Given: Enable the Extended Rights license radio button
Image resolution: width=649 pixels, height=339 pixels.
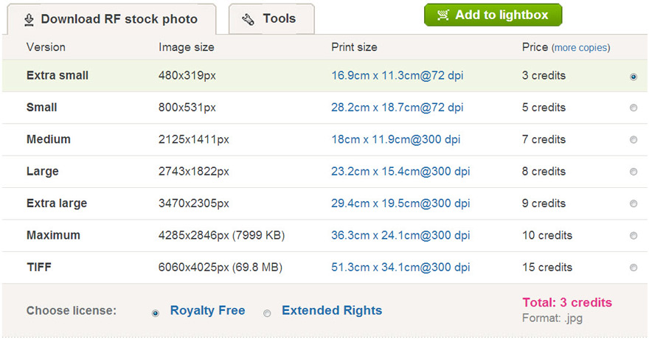Looking at the screenshot, I should pos(267,312).
